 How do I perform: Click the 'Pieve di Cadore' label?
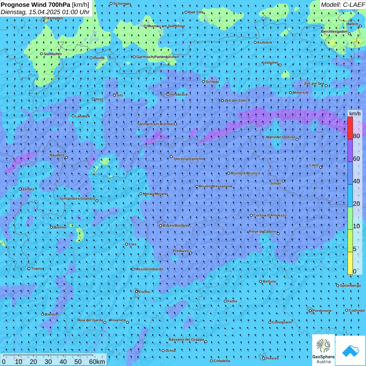tap(262, 231)
